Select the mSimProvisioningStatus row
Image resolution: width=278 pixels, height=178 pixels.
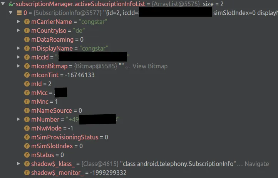[x=139, y=137]
